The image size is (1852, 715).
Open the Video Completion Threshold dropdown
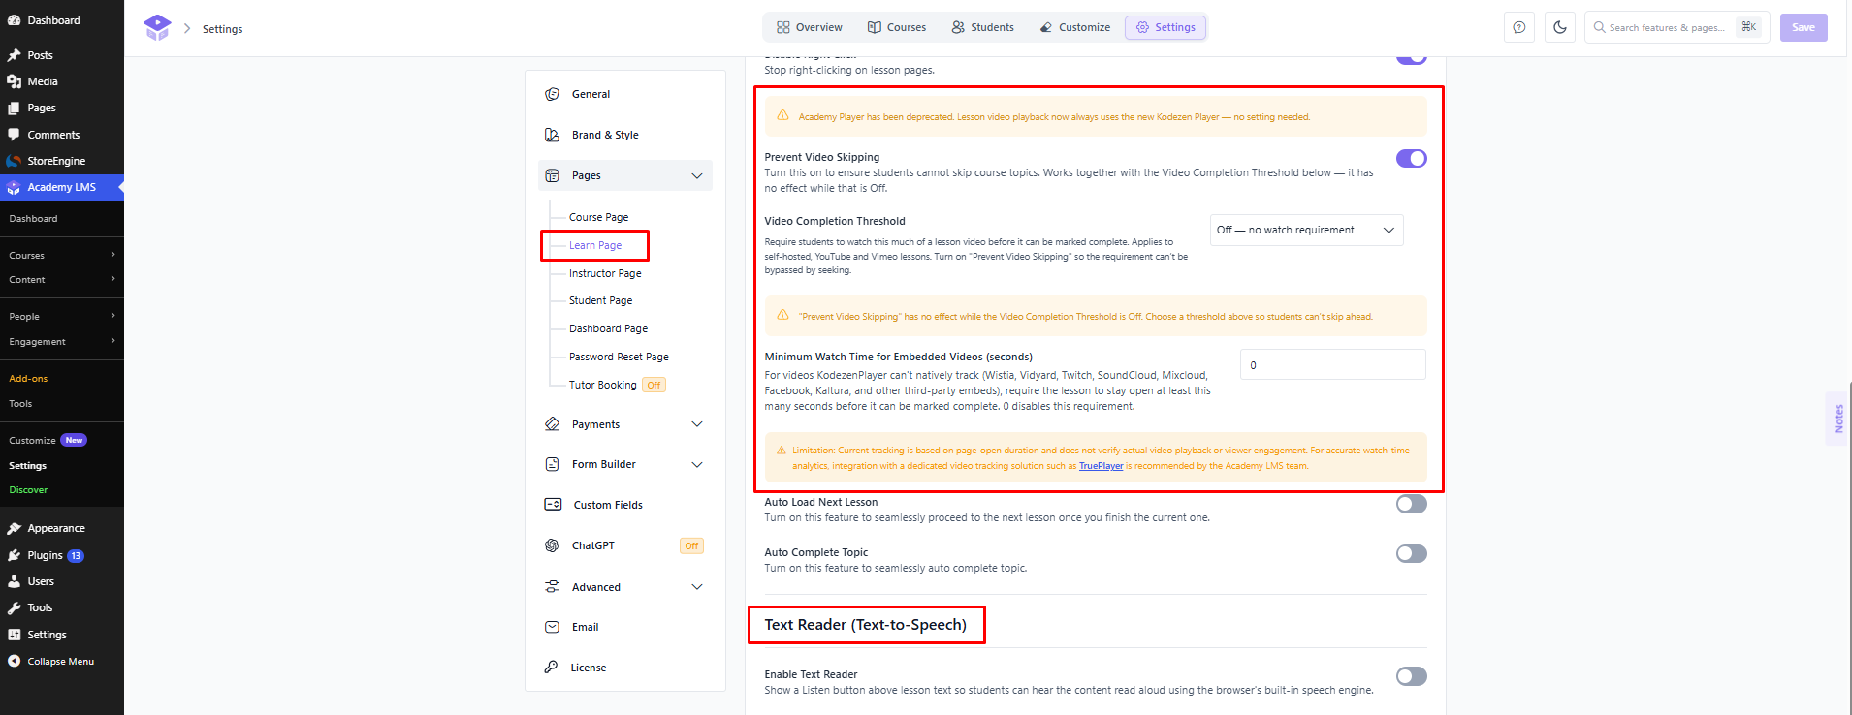(x=1306, y=230)
